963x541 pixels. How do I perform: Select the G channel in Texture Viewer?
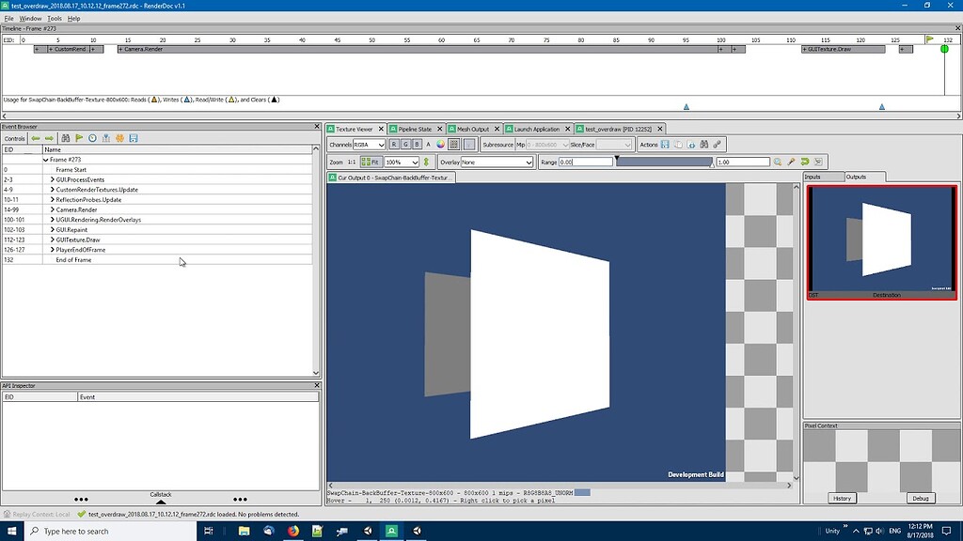pos(407,145)
